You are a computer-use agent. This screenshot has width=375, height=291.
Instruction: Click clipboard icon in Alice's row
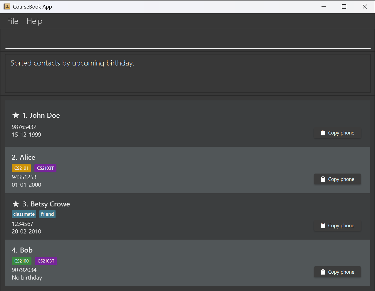coord(323,179)
